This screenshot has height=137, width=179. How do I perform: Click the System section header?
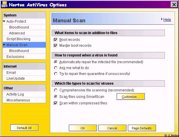tap(24, 15)
